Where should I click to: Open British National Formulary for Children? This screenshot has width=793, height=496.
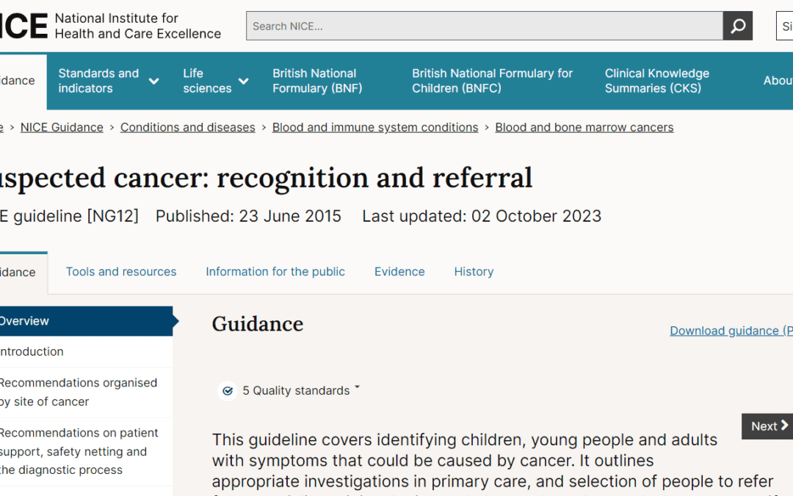(x=492, y=81)
